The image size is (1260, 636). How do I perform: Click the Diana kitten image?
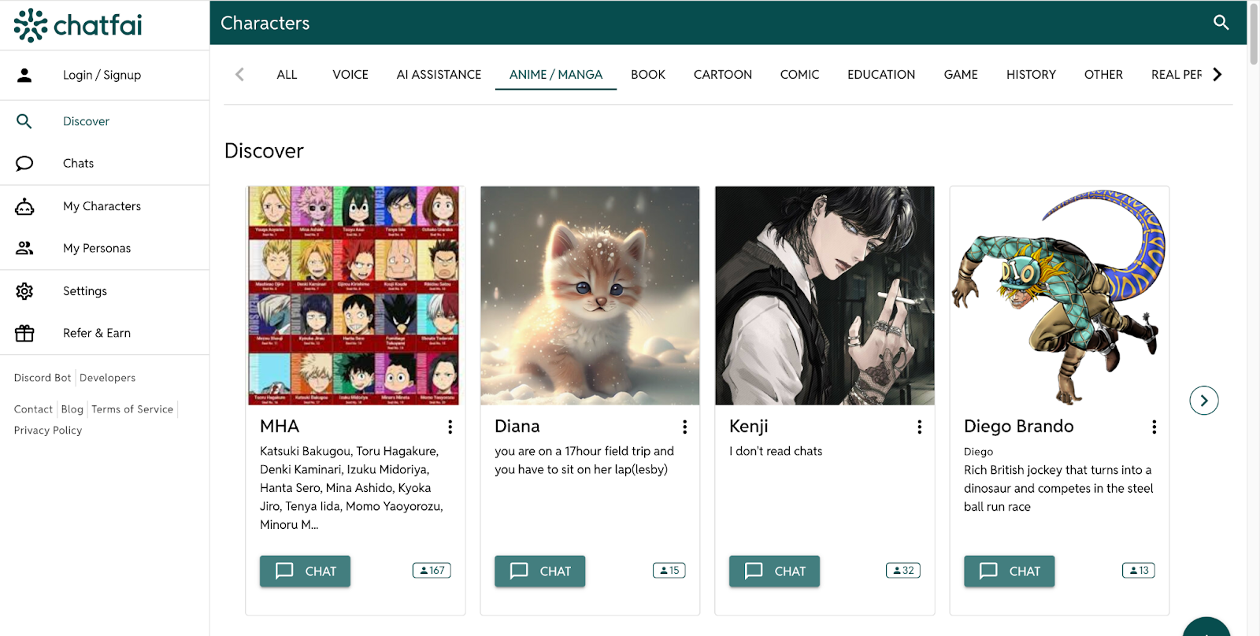coord(590,296)
